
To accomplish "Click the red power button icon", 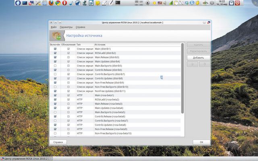I will [x=237, y=3].
